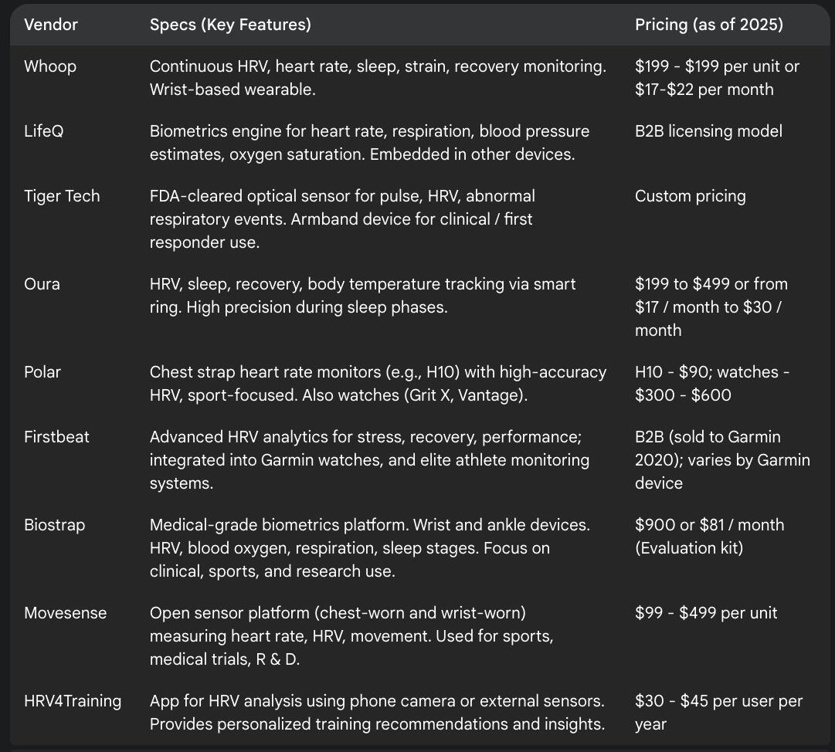This screenshot has width=835, height=752.
Task: Select the Oura vendor name
Action: tap(42, 284)
